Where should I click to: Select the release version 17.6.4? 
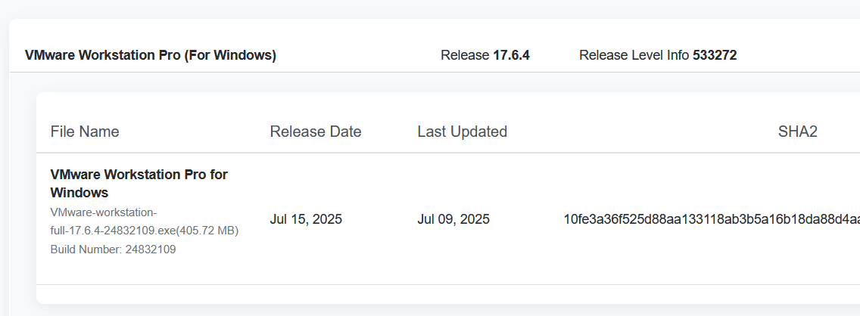(x=511, y=55)
